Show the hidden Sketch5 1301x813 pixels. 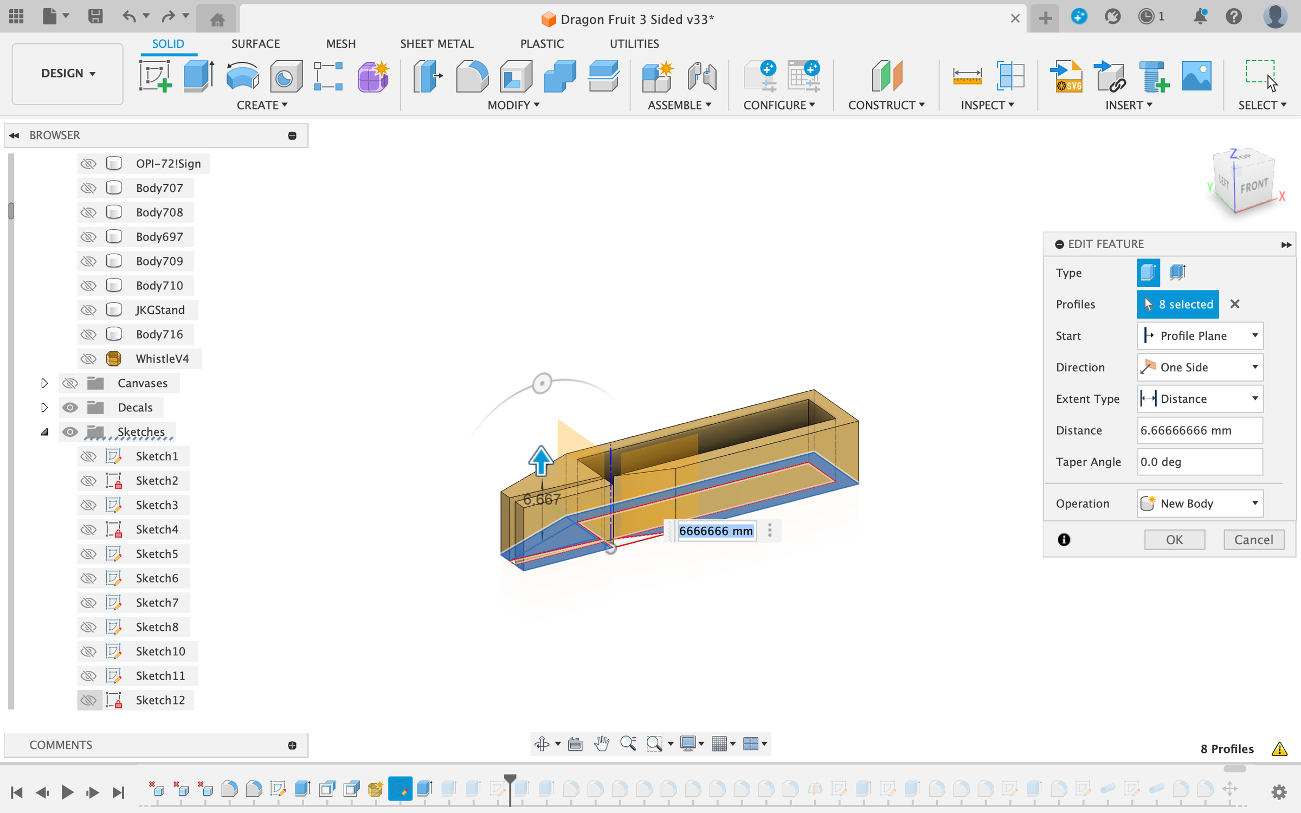(88, 554)
